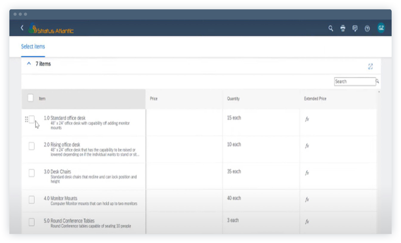This screenshot has width=401, height=243.
Task: Collapse the 7 items section
Action: pyautogui.click(x=29, y=64)
